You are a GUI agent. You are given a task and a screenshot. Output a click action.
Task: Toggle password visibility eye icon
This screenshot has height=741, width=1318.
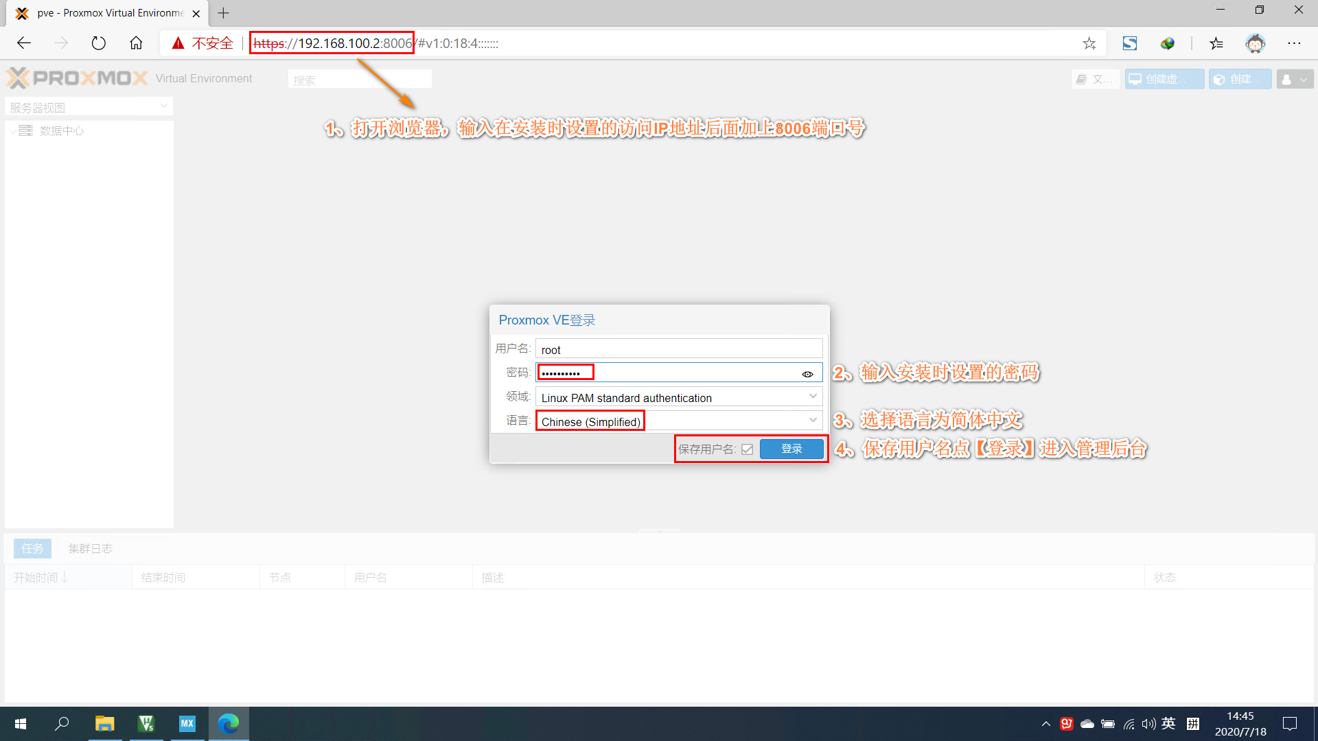(x=808, y=374)
